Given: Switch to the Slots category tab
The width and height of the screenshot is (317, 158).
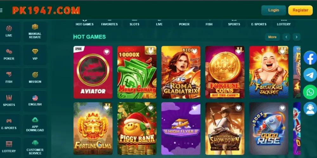Looking at the screenshot, I should 134,22.
